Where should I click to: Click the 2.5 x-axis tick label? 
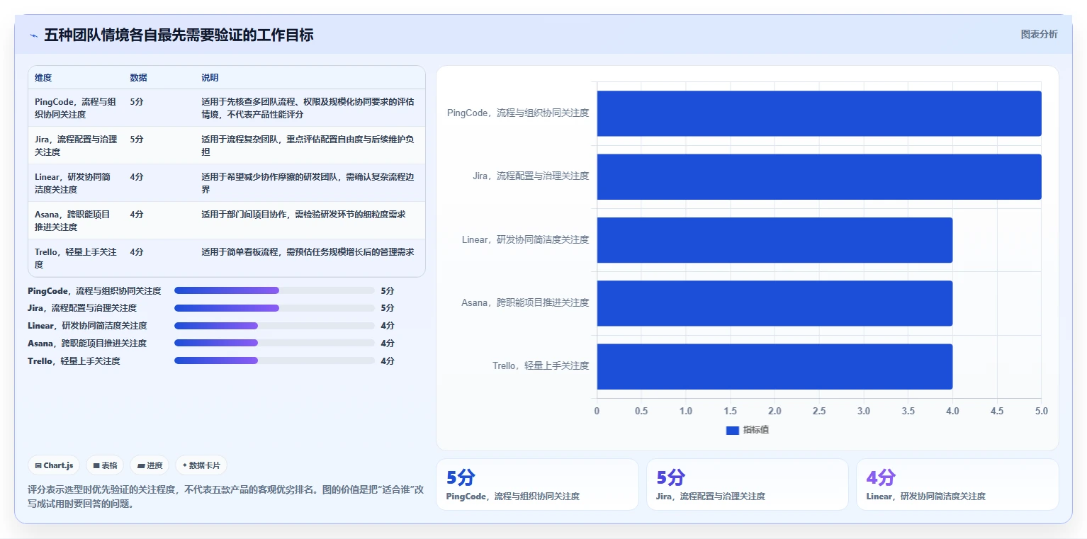(x=819, y=411)
